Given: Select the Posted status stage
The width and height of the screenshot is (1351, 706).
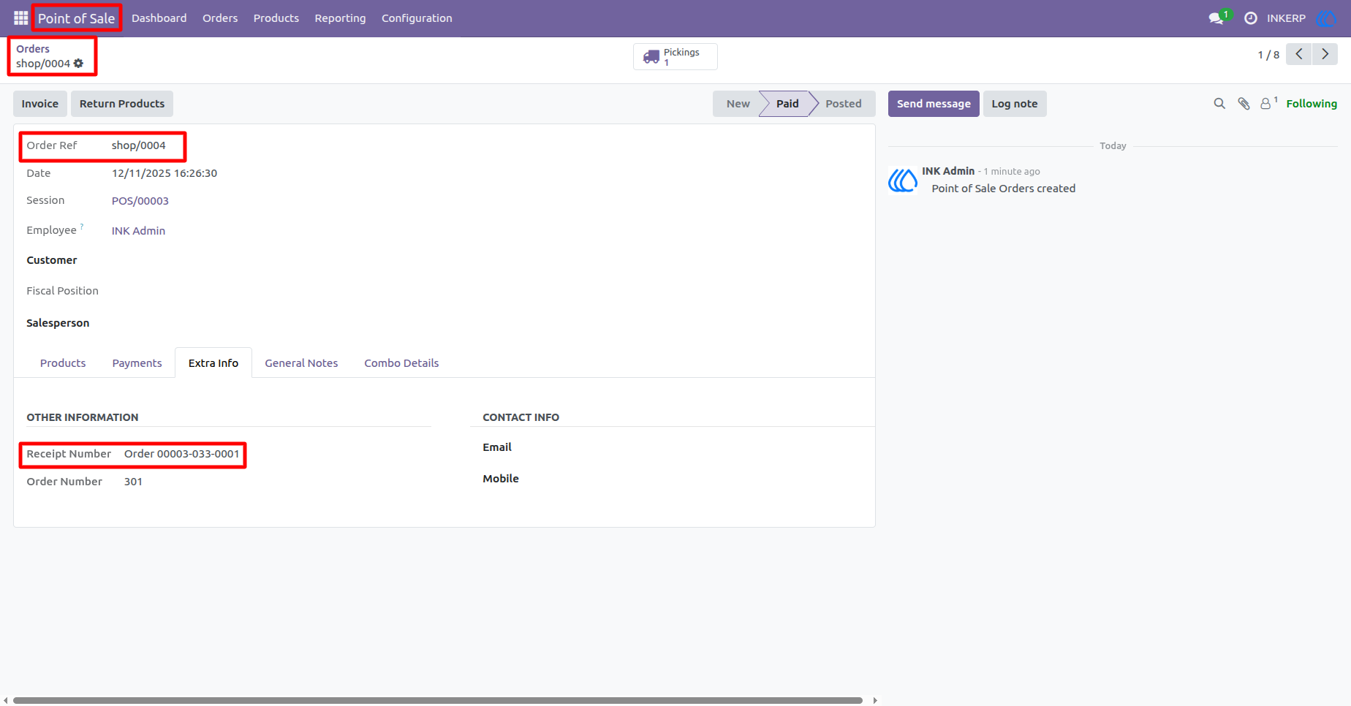Looking at the screenshot, I should point(844,104).
